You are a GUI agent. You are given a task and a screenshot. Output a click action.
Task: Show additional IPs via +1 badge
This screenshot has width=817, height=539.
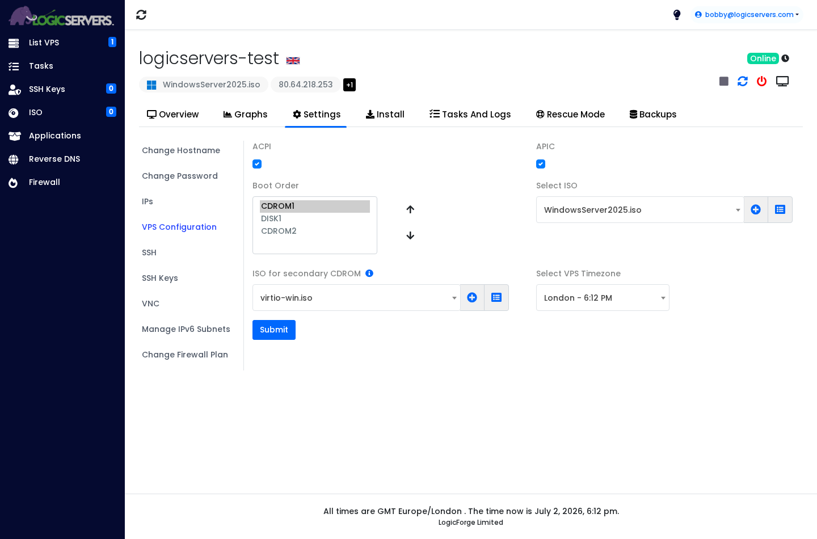tap(349, 85)
